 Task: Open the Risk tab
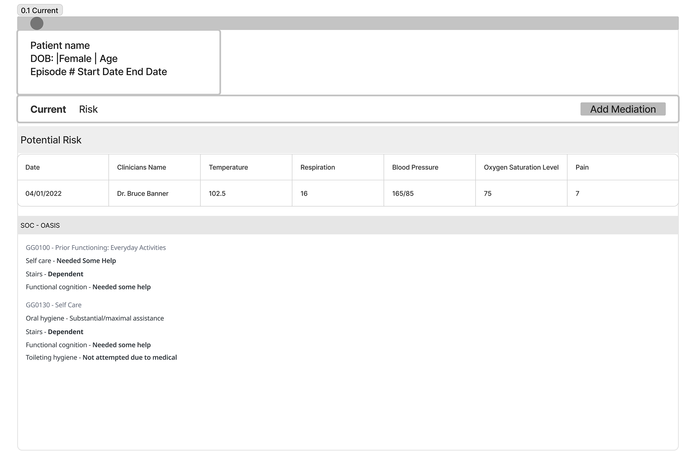point(88,109)
